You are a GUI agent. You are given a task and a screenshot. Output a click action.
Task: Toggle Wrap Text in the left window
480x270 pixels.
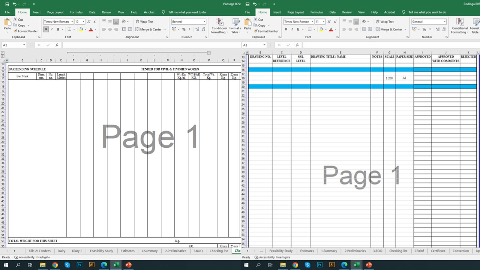click(144, 22)
